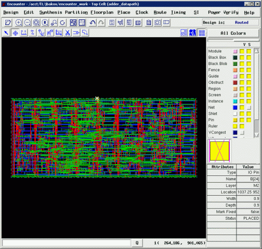Screen dimensions: 262x249
Task: Click the color list up arrow
Action: click(257, 51)
